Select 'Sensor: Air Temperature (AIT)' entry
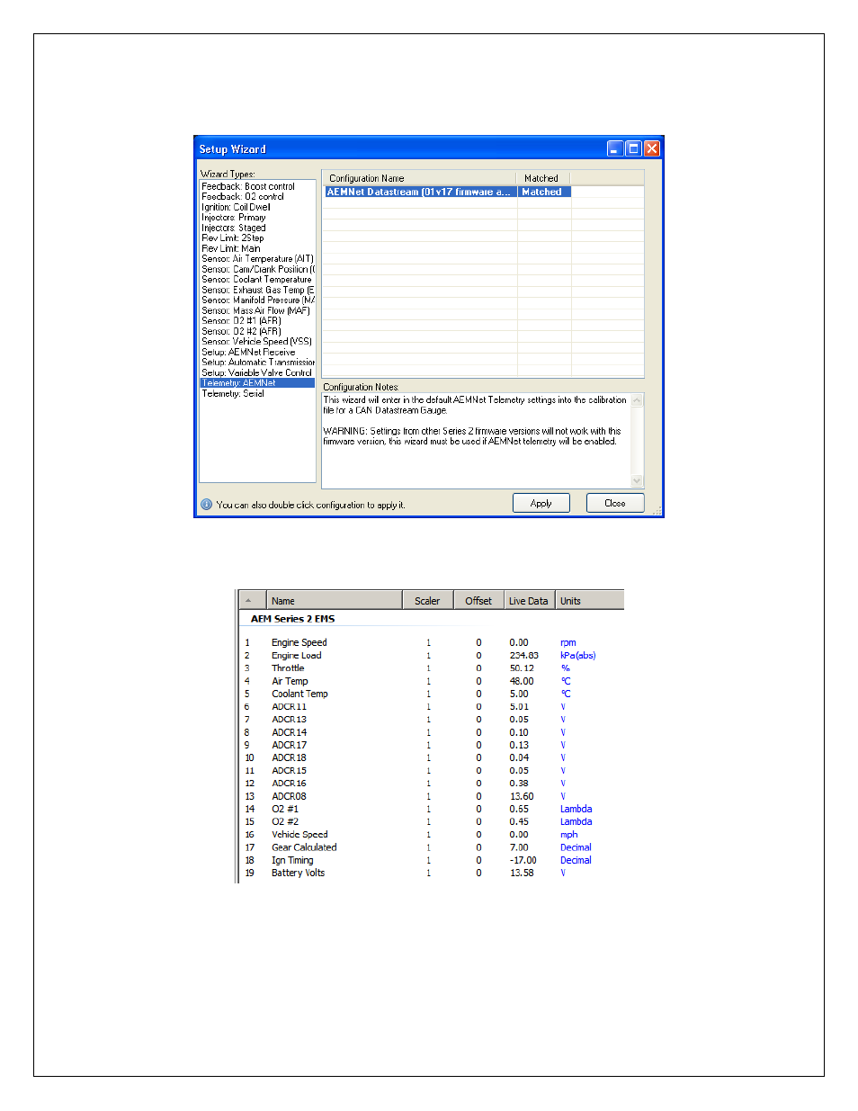The width and height of the screenshot is (858, 1111). pyautogui.click(x=257, y=258)
